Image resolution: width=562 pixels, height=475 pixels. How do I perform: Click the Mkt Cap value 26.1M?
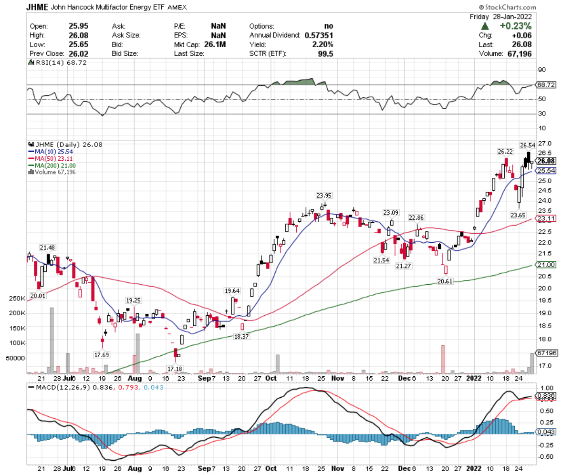215,44
